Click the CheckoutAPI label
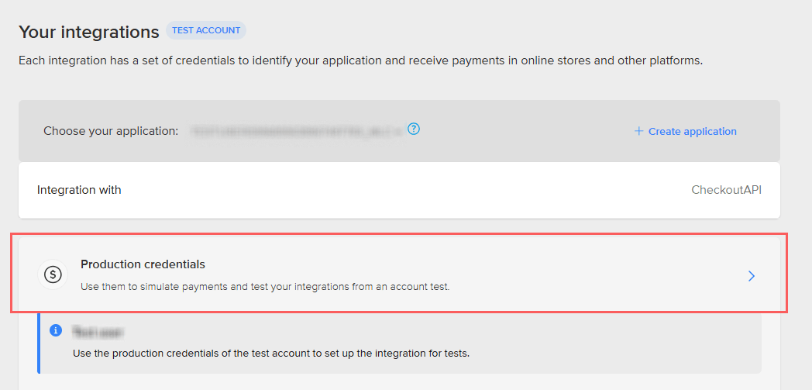This screenshot has height=390, width=812. tap(727, 190)
